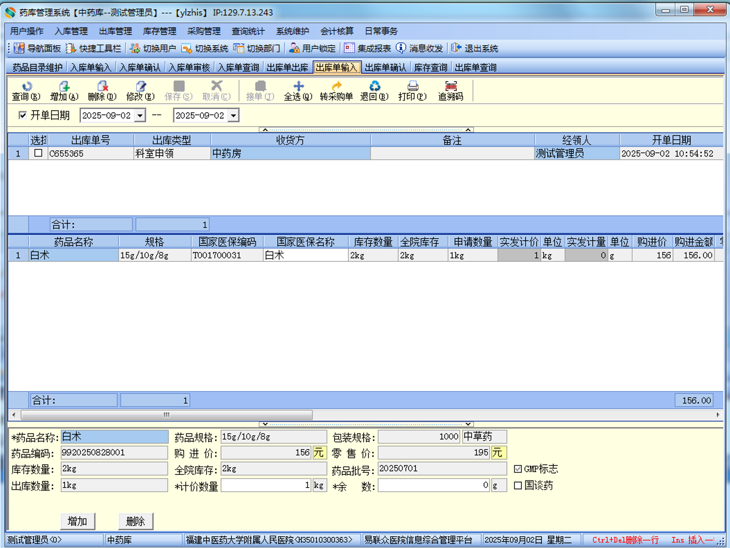
Task: Click the 药品批号 field showing 20250701
Action: (x=442, y=469)
